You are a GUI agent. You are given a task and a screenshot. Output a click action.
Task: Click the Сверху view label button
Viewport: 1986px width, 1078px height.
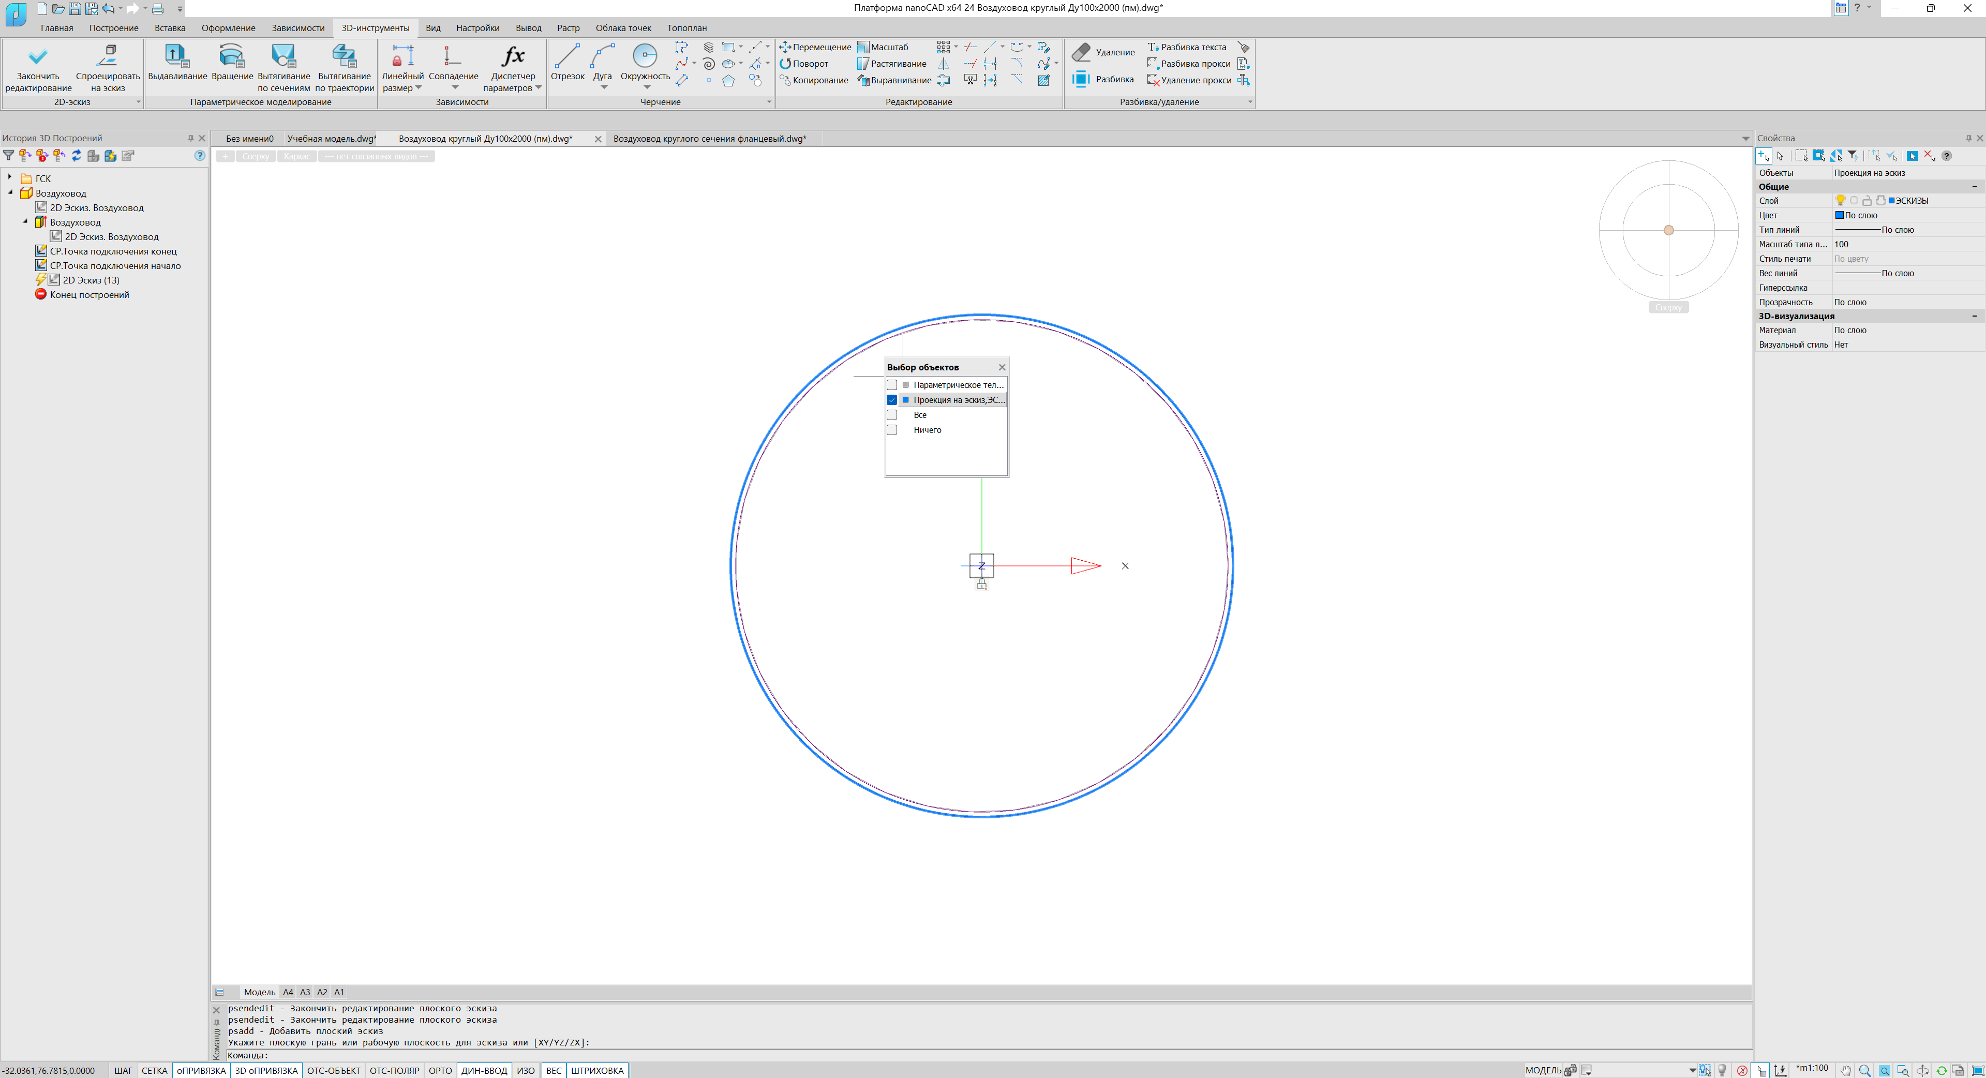255,157
